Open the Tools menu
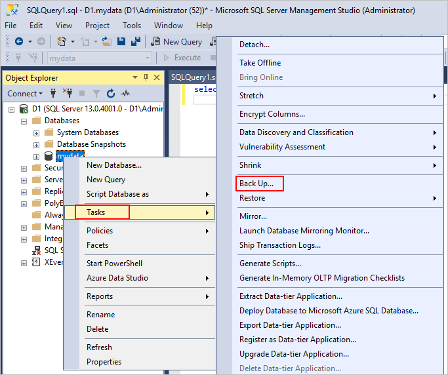 coord(132,26)
